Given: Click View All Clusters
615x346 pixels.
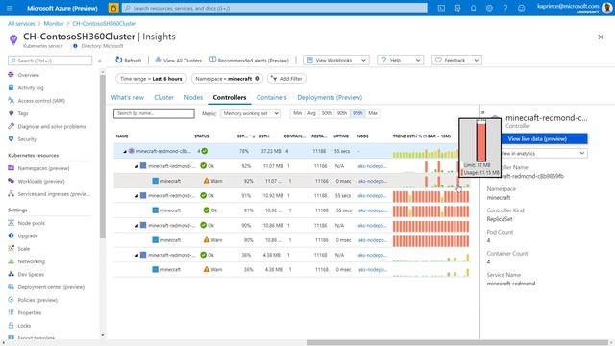Looking at the screenshot, I should (179, 60).
